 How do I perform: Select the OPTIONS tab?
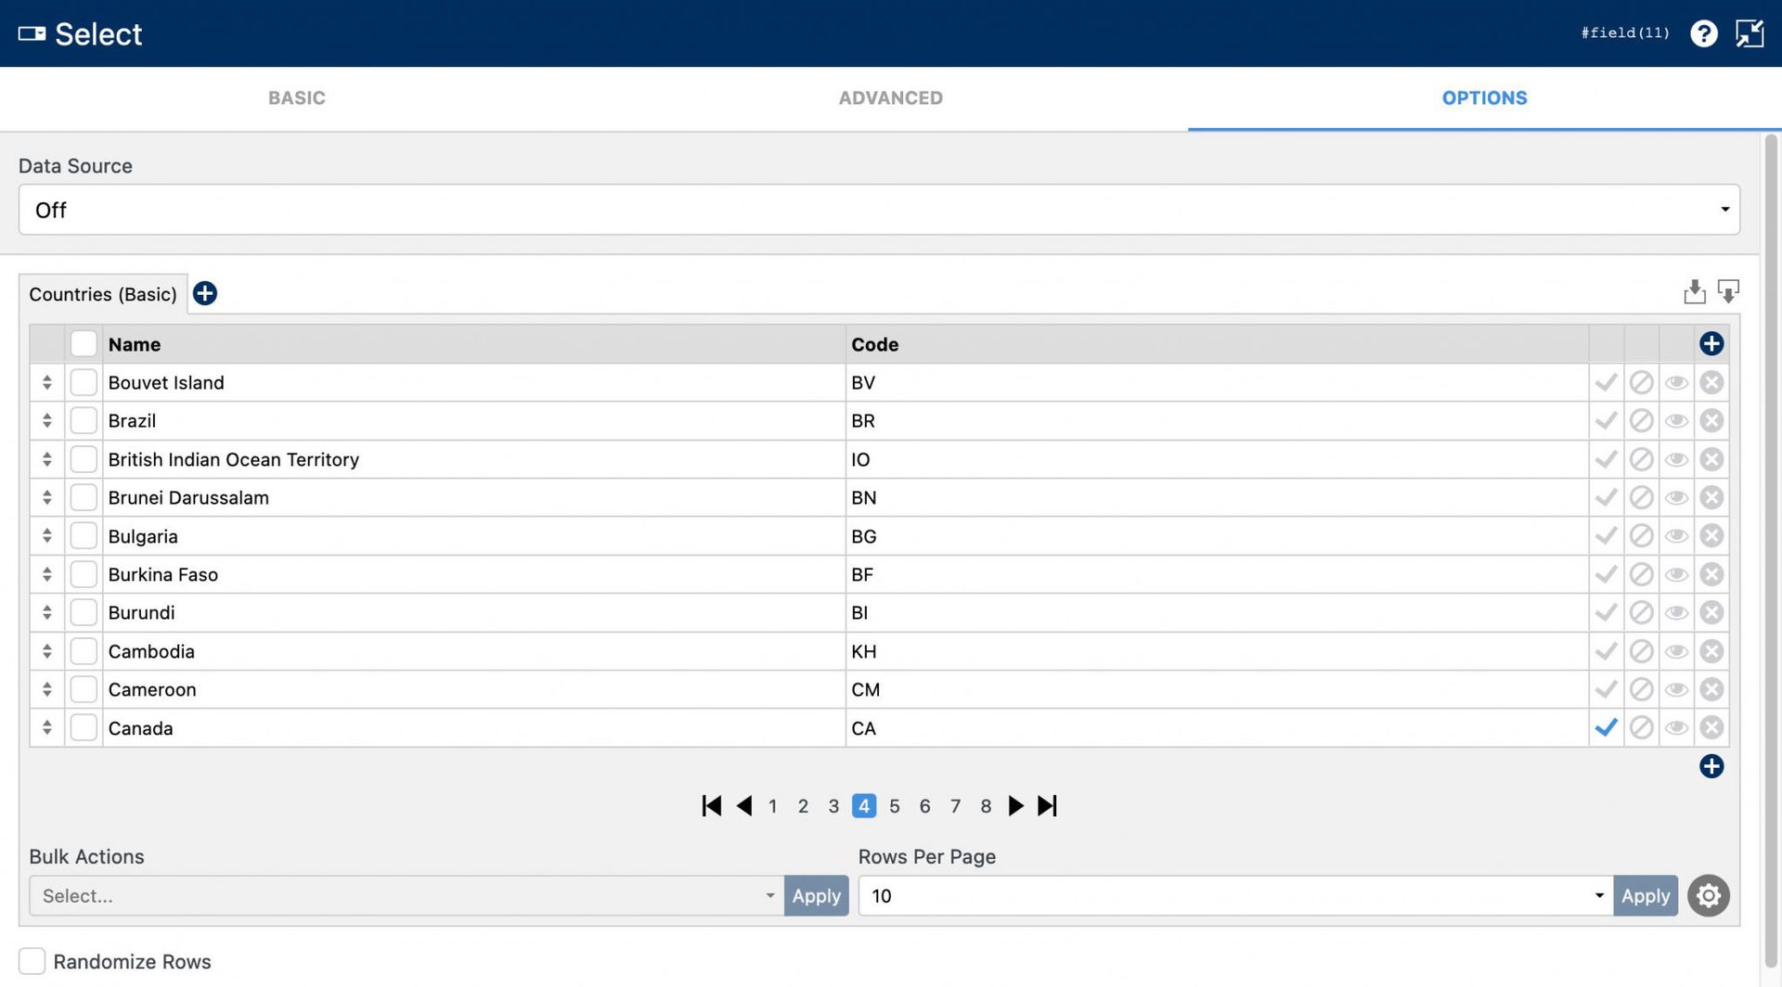coord(1484,98)
